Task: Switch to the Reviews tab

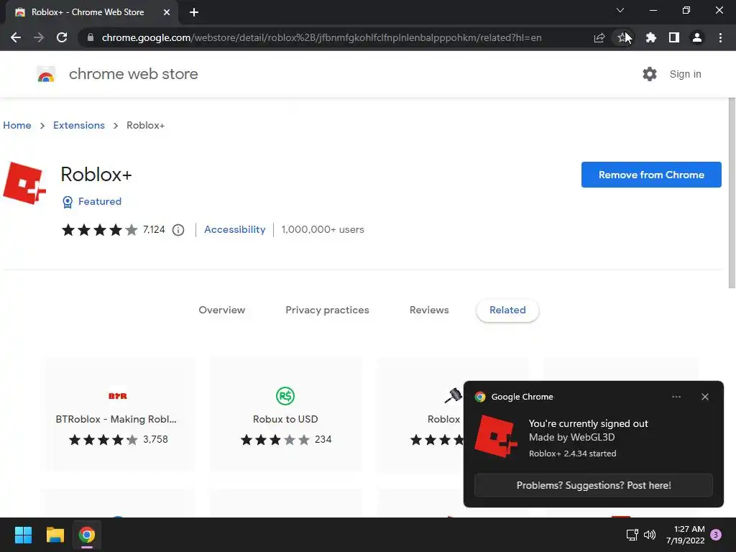Action: pos(429,310)
